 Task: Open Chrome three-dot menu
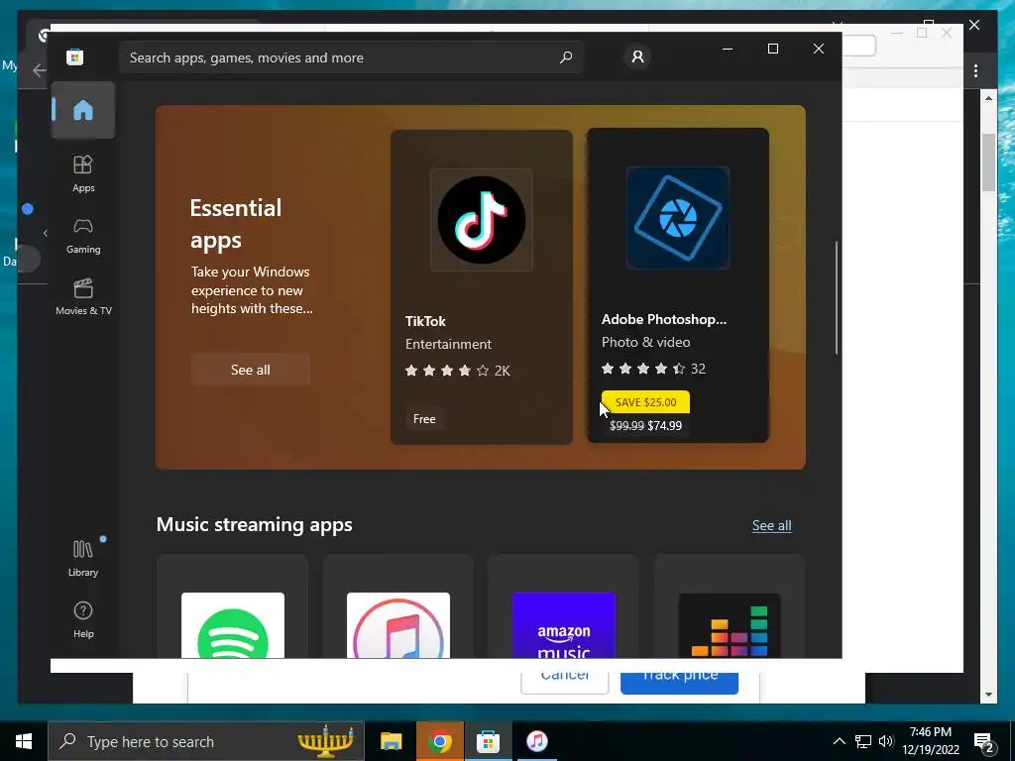(x=975, y=71)
